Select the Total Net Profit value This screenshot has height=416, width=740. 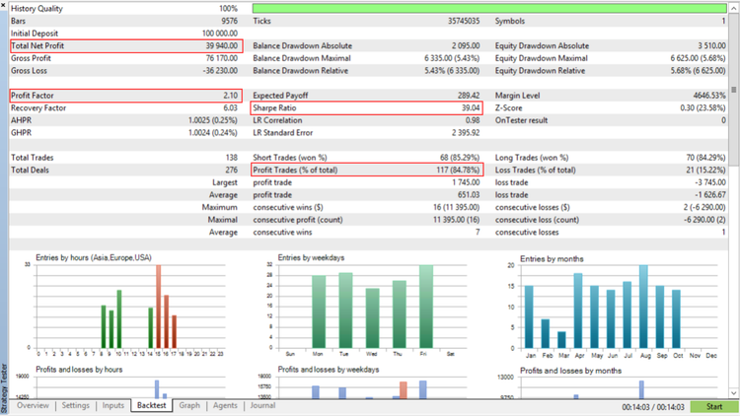[x=218, y=45]
